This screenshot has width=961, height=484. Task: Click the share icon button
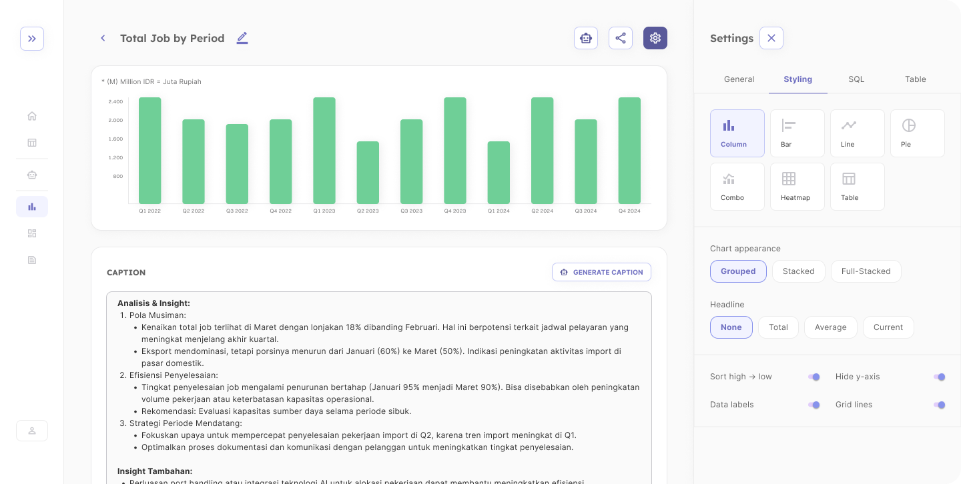[x=621, y=38]
